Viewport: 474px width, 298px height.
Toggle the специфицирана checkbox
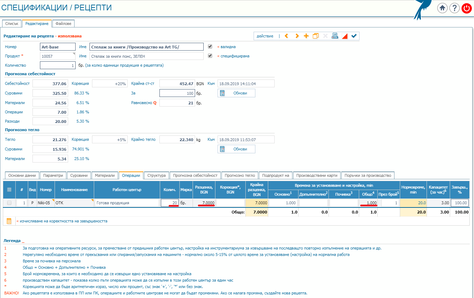click(x=210, y=56)
